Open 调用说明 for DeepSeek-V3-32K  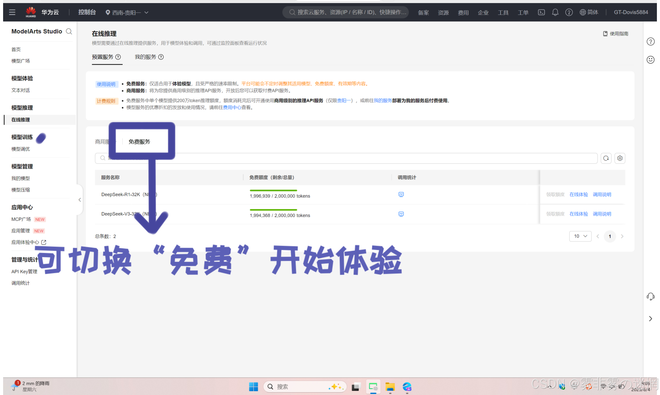(601, 214)
